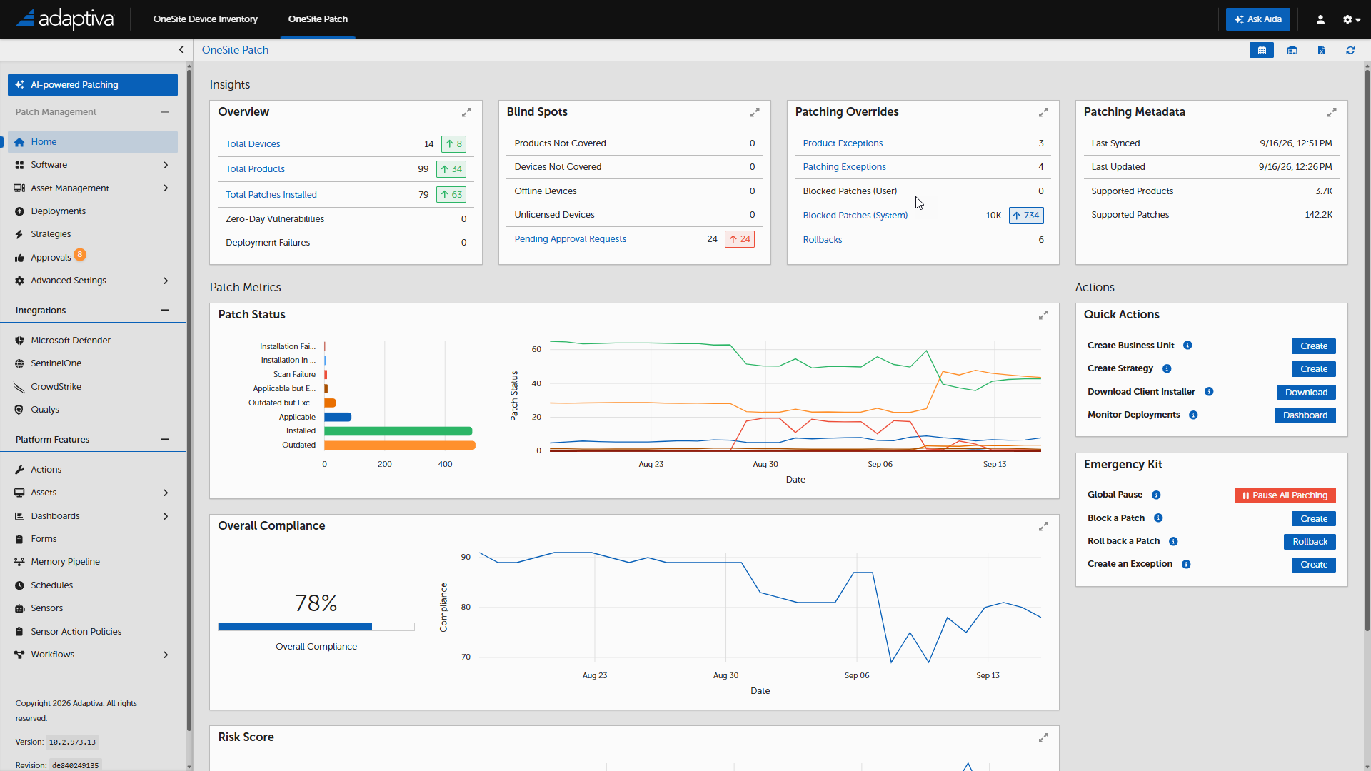Viewport: 1371px width, 771px height.
Task: Create an Exception button
Action: click(x=1314, y=565)
